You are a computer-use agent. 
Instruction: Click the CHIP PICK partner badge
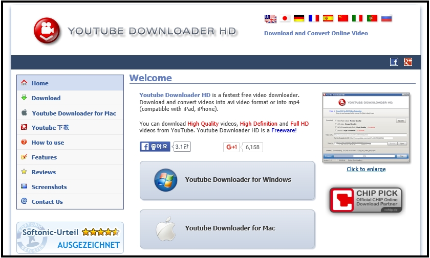tap(366, 200)
